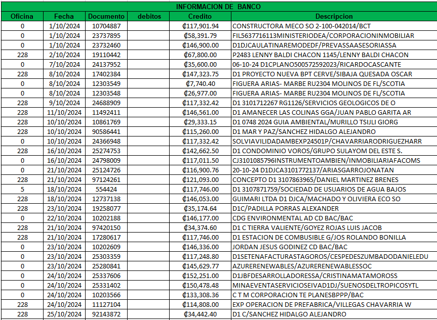Click credit amount ₡34,442.40
The height and width of the screenshot is (320, 437).
pos(201,314)
